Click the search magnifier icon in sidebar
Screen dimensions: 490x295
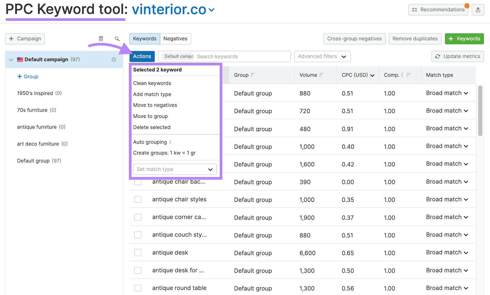pyautogui.click(x=117, y=39)
